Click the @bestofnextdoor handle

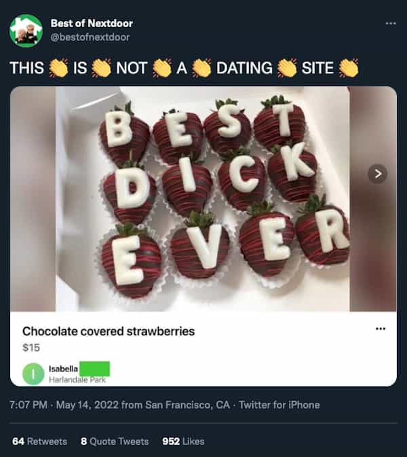pos(90,37)
